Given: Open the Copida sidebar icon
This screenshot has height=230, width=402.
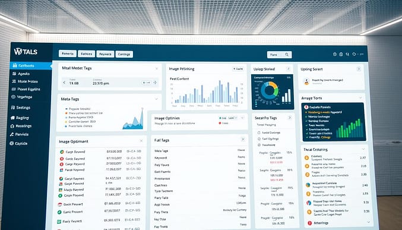Looking at the screenshot, I should (11, 143).
